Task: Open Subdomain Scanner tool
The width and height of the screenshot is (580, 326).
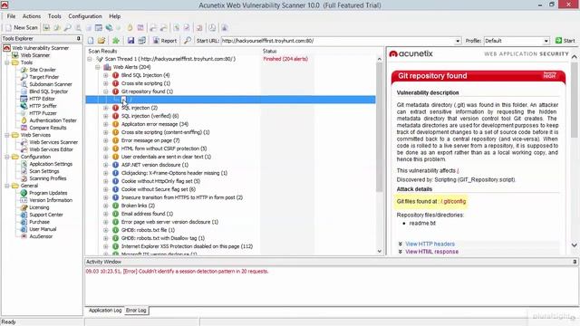Action: click(51, 84)
